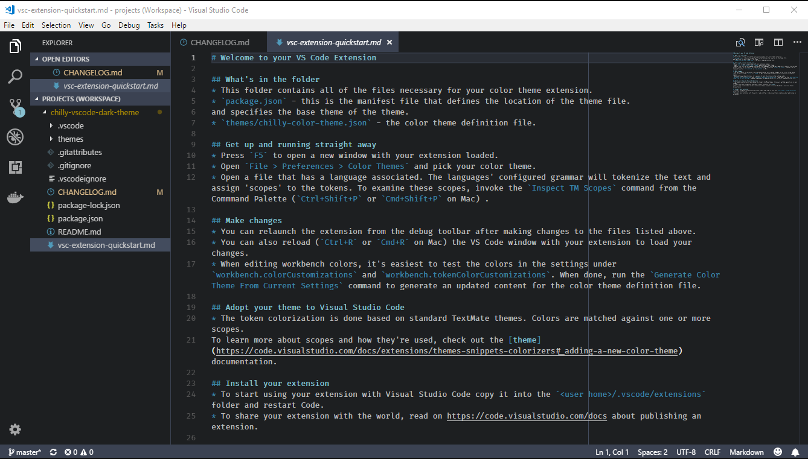Split the editor with the split icon

[x=778, y=42]
